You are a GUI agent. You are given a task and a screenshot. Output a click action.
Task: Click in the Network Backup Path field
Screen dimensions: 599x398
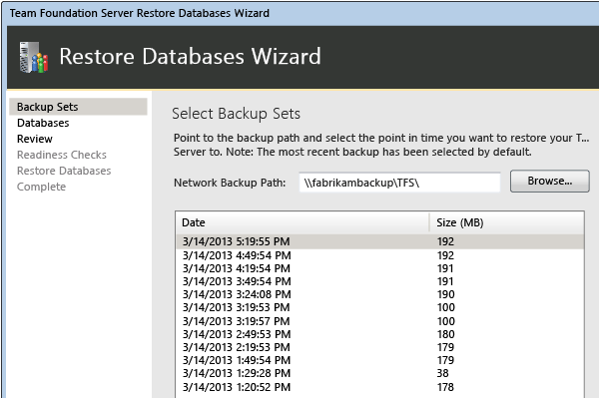(399, 183)
